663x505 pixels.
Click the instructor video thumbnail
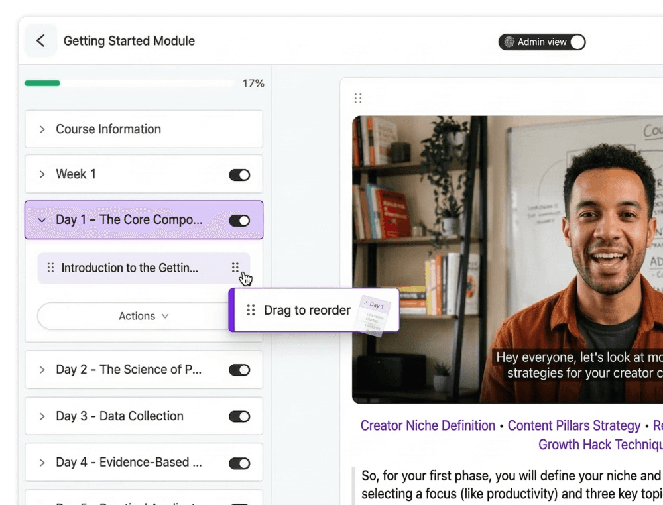(x=507, y=260)
